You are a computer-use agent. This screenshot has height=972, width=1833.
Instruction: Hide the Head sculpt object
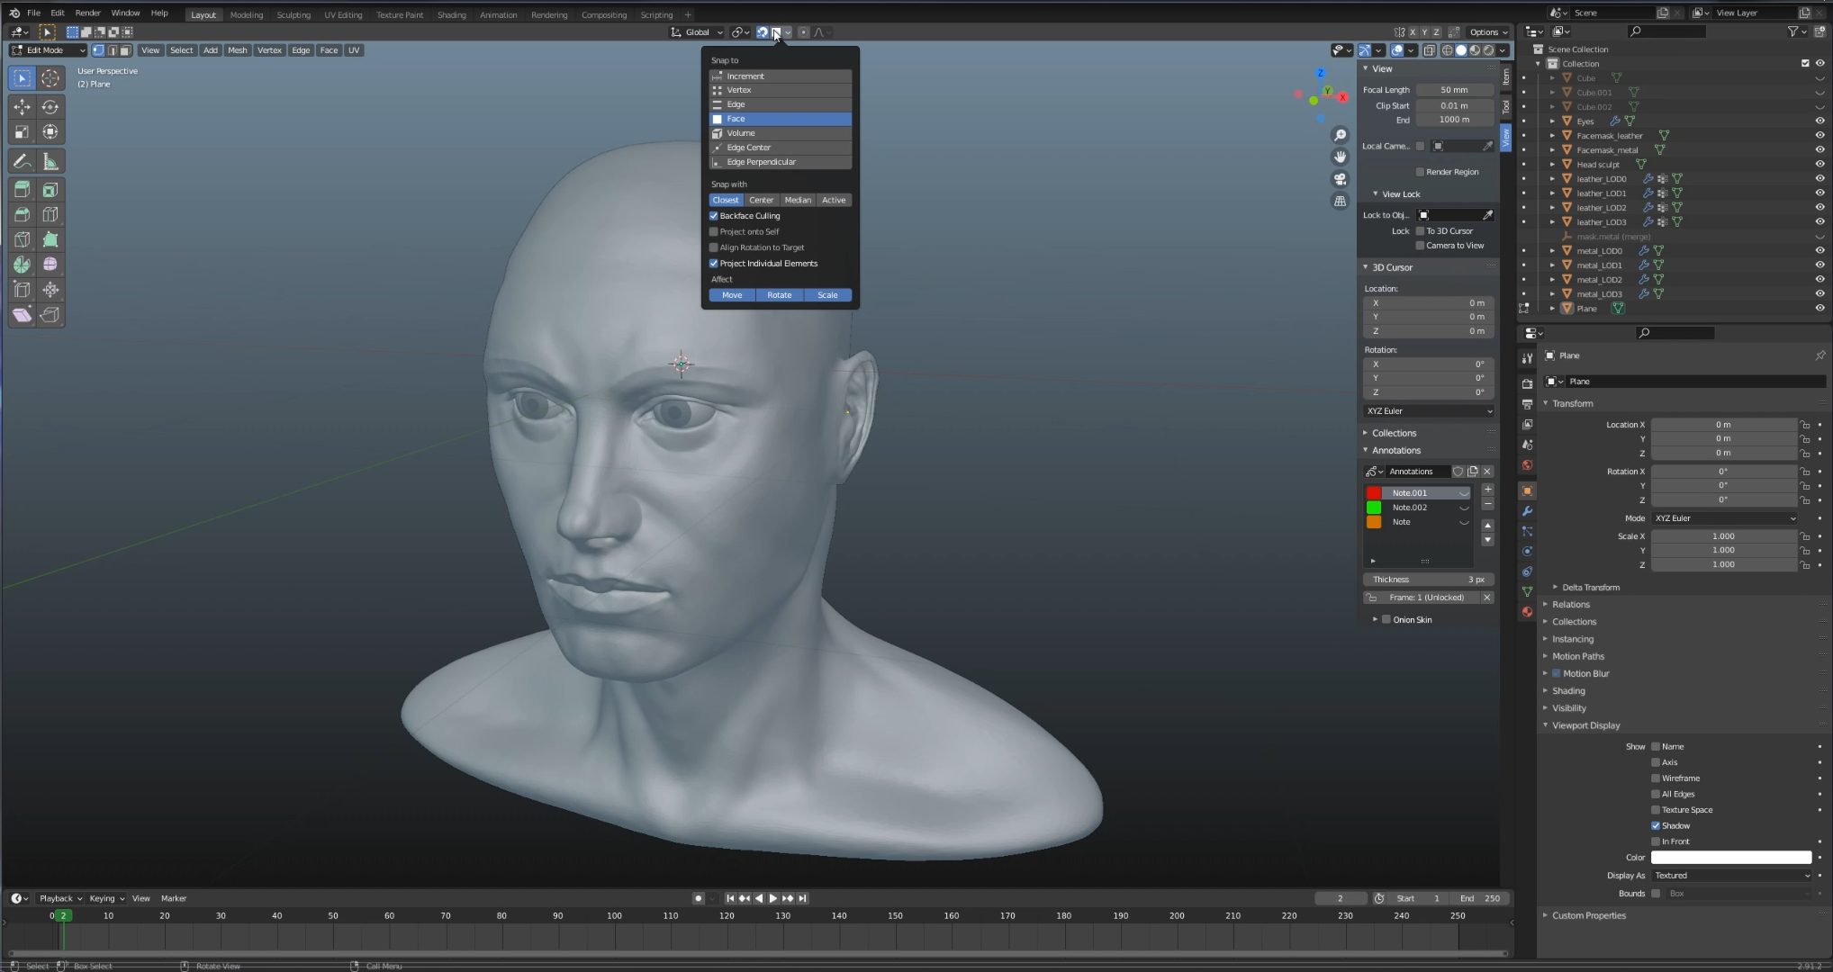pos(1819,165)
